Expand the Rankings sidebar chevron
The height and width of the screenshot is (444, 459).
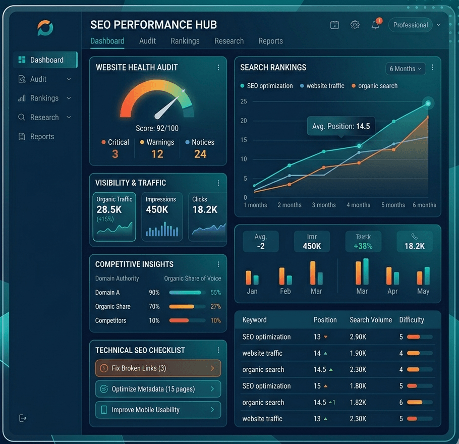coord(69,98)
